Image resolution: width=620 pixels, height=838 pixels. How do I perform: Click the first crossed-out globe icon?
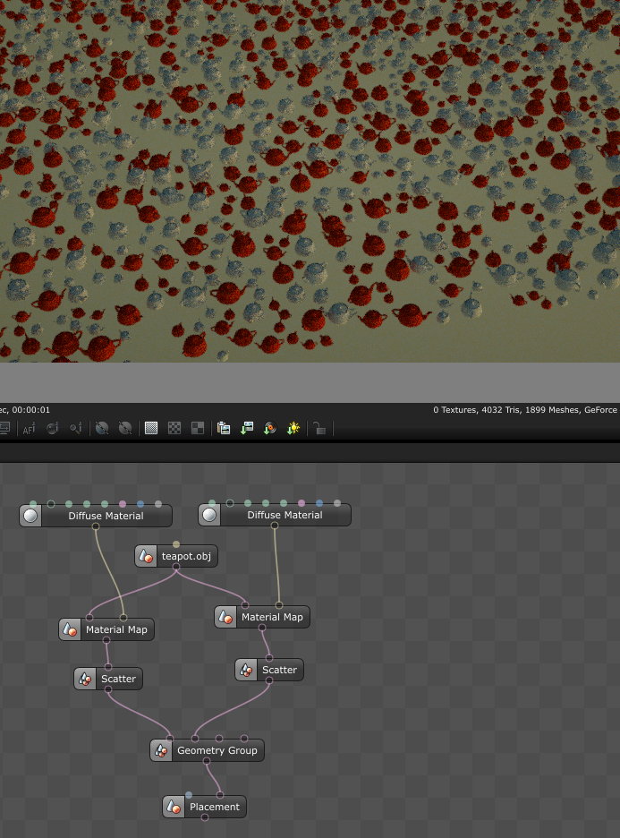(102, 428)
